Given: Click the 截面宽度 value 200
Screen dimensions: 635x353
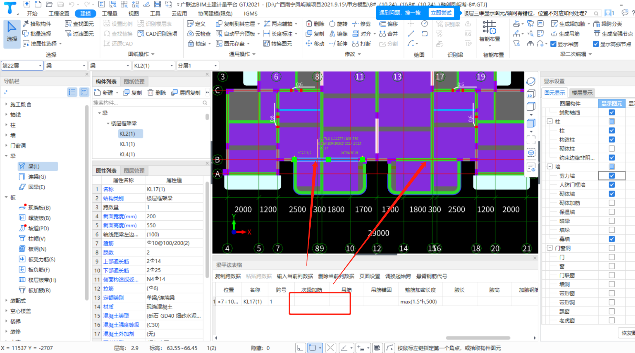Looking at the screenshot, I should pyautogui.click(x=174, y=216).
